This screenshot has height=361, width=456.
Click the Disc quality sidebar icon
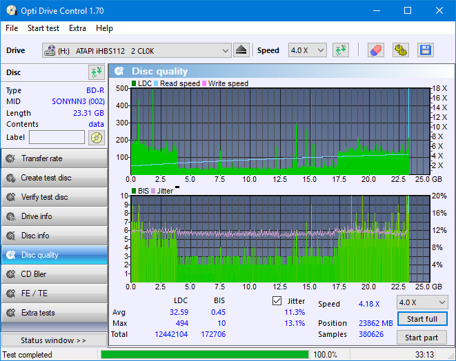11,255
